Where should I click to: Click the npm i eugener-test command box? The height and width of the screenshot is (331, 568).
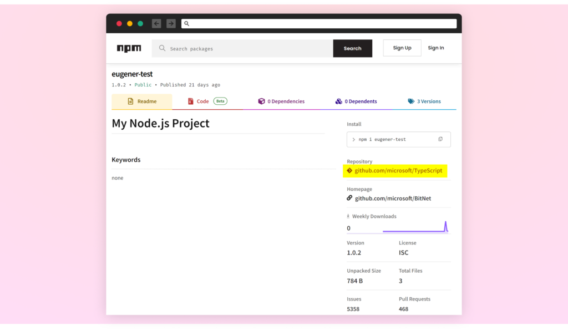[x=398, y=139]
